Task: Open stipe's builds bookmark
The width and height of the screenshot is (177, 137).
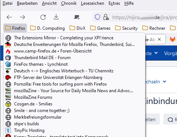Action: click(74, 124)
